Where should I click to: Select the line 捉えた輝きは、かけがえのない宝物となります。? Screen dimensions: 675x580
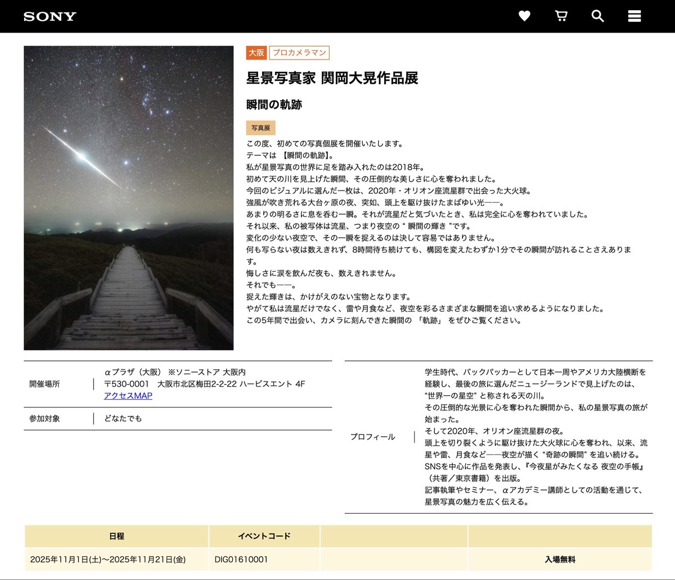pos(329,297)
